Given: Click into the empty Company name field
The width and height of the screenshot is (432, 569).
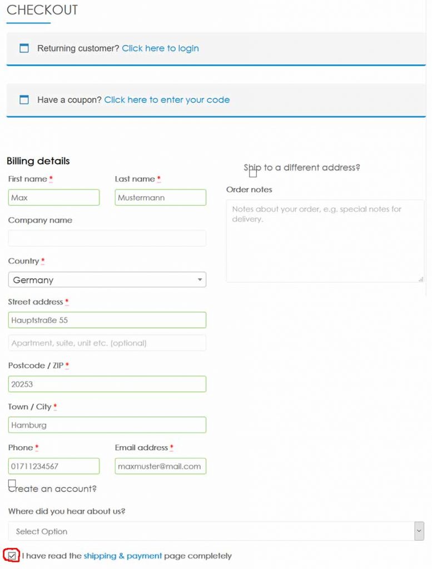Looking at the screenshot, I should point(107,238).
